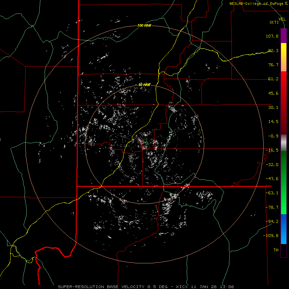Pick the black TH segment of the color bar
289x289 pixels.
[284, 250]
